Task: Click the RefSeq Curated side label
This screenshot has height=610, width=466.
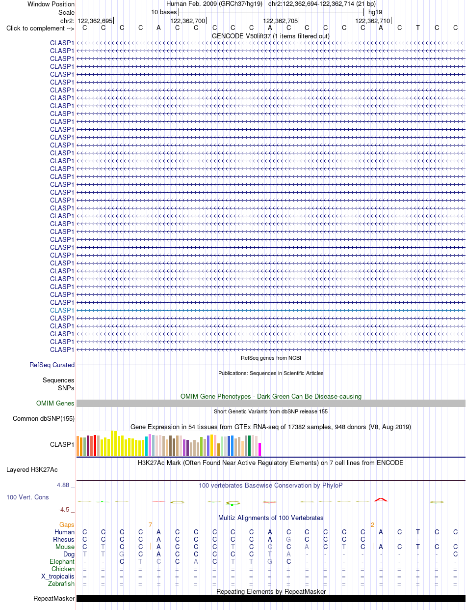Action: coord(52,365)
